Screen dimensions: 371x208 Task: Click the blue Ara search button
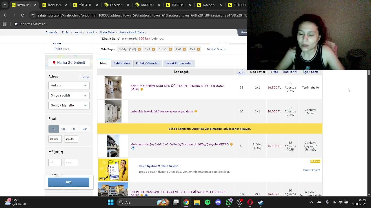click(x=69, y=182)
